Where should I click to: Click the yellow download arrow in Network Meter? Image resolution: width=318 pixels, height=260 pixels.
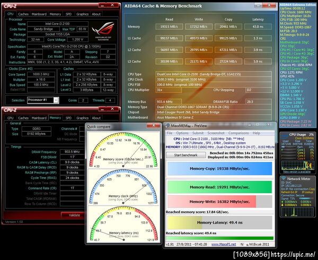click(x=282, y=205)
